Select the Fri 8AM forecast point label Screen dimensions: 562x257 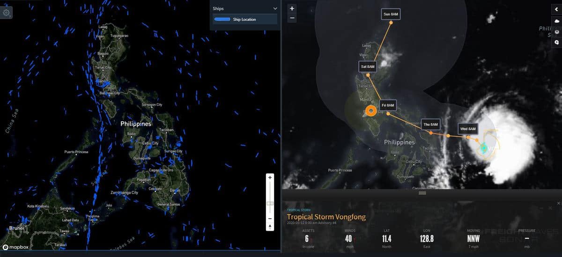tap(387, 105)
